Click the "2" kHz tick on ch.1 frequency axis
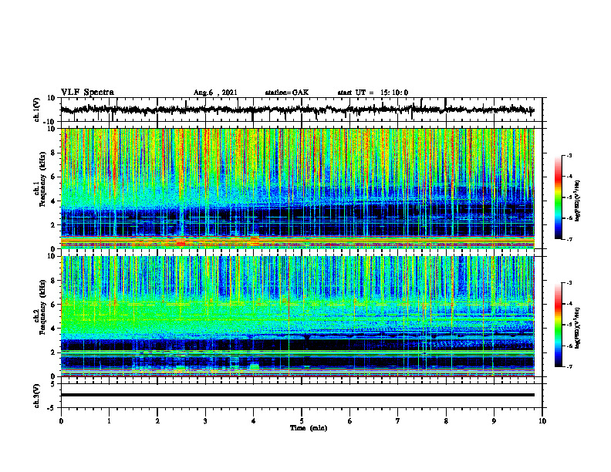Image resolution: width=611 pixels, height=472 pixels. (x=54, y=225)
